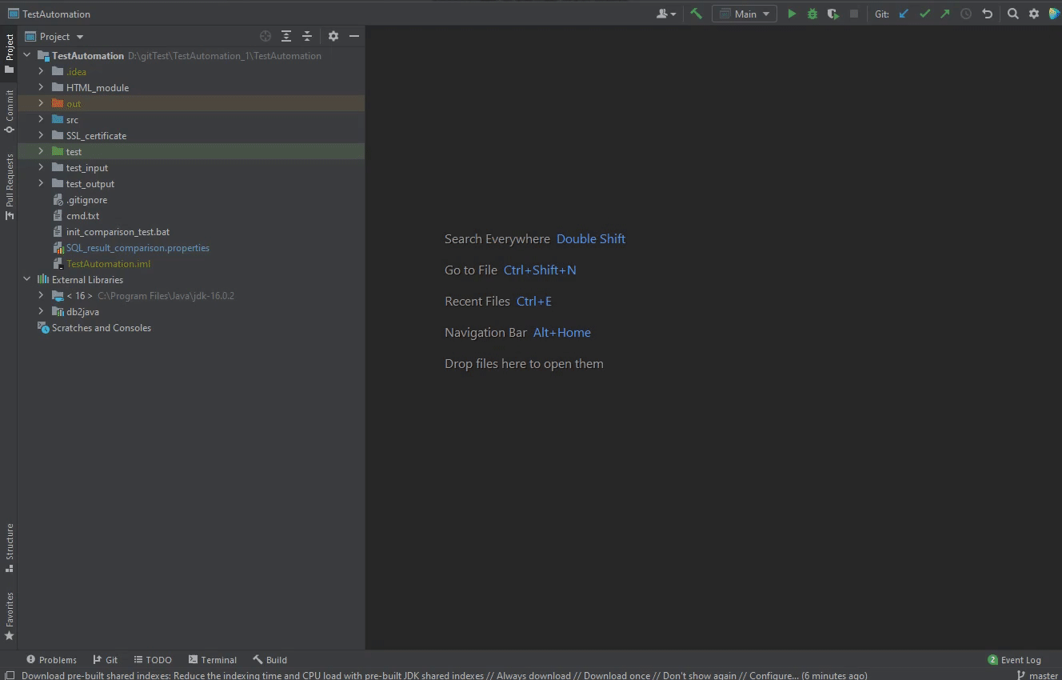Run the project with the green play button
The height and width of the screenshot is (680, 1062).
coord(792,14)
